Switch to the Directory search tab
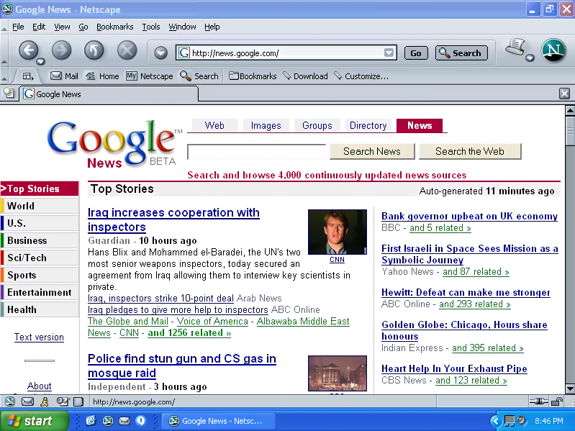Viewport: 575px width, 431px height. [x=368, y=125]
